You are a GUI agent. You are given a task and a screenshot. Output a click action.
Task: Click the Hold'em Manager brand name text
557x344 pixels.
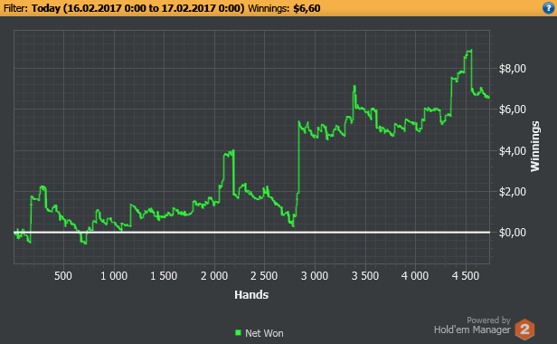472,330
